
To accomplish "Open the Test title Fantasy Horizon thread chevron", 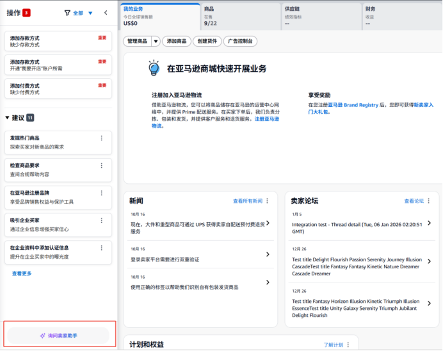I will point(429,303).
